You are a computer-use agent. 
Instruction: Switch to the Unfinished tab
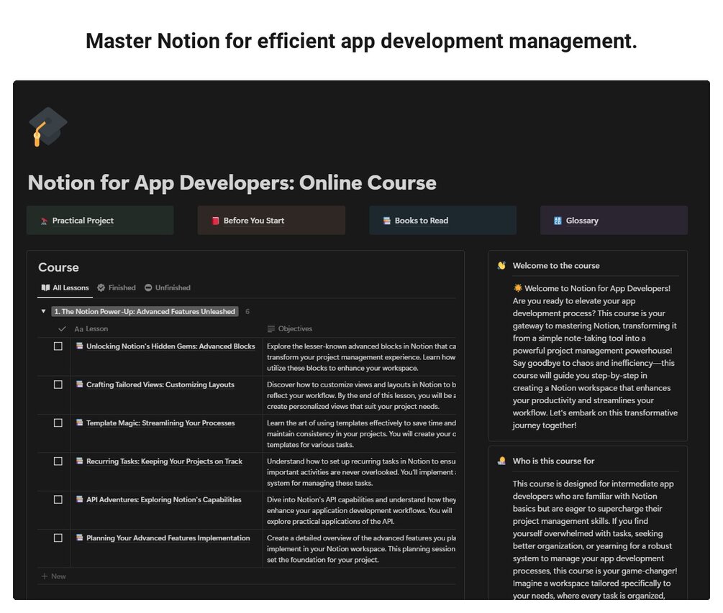168,288
